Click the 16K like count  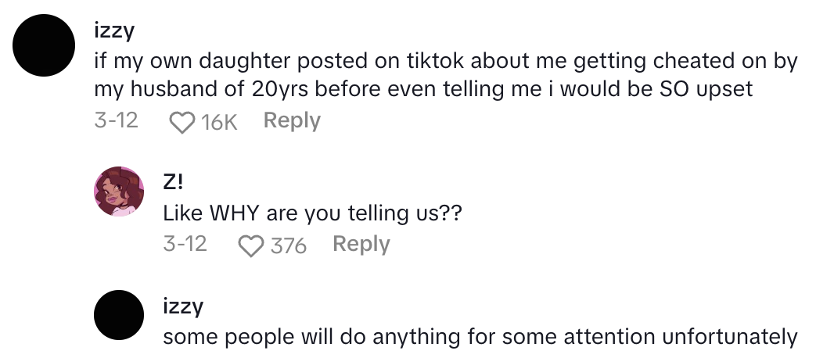pos(218,122)
